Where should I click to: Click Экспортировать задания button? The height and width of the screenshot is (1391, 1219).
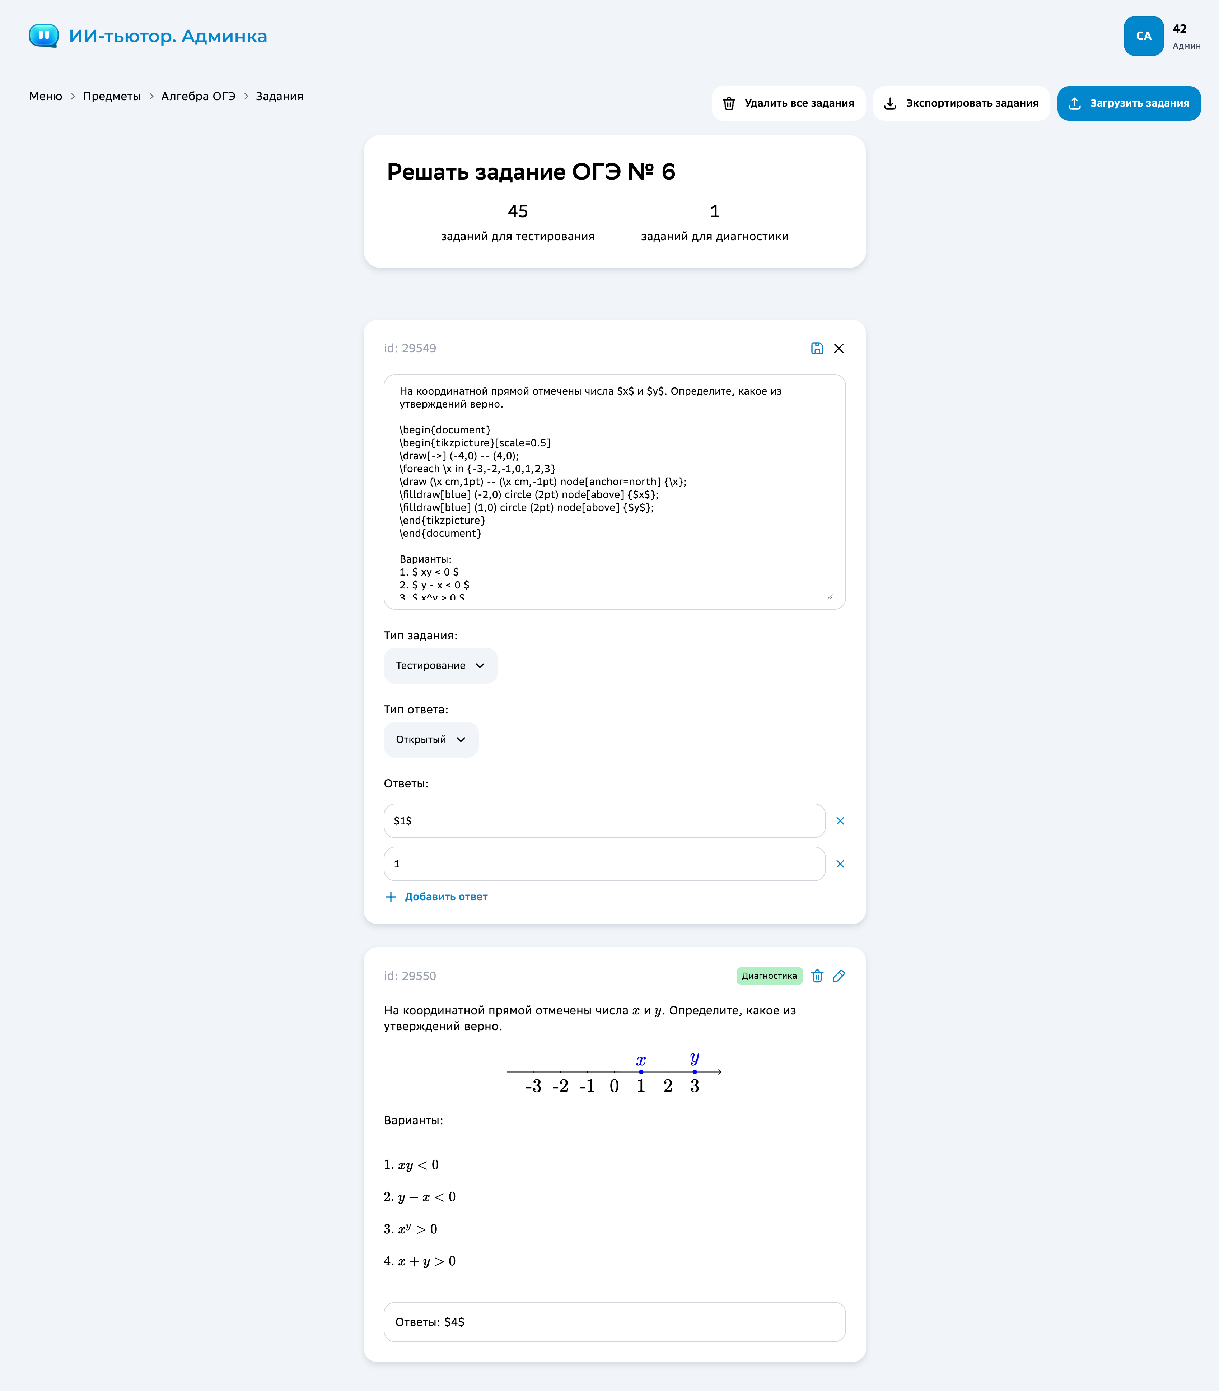tap(961, 103)
